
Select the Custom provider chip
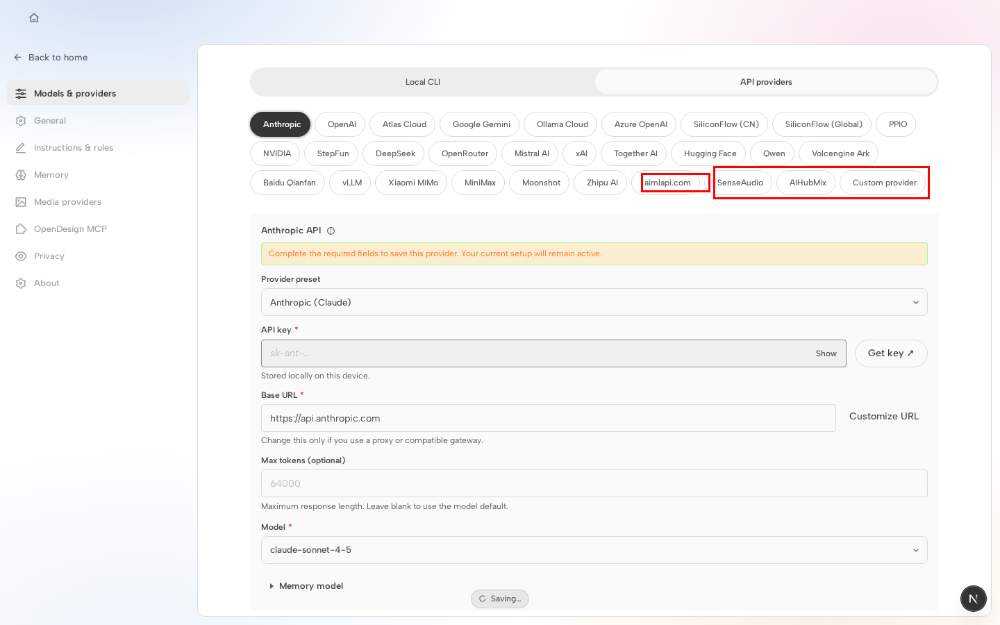click(884, 183)
